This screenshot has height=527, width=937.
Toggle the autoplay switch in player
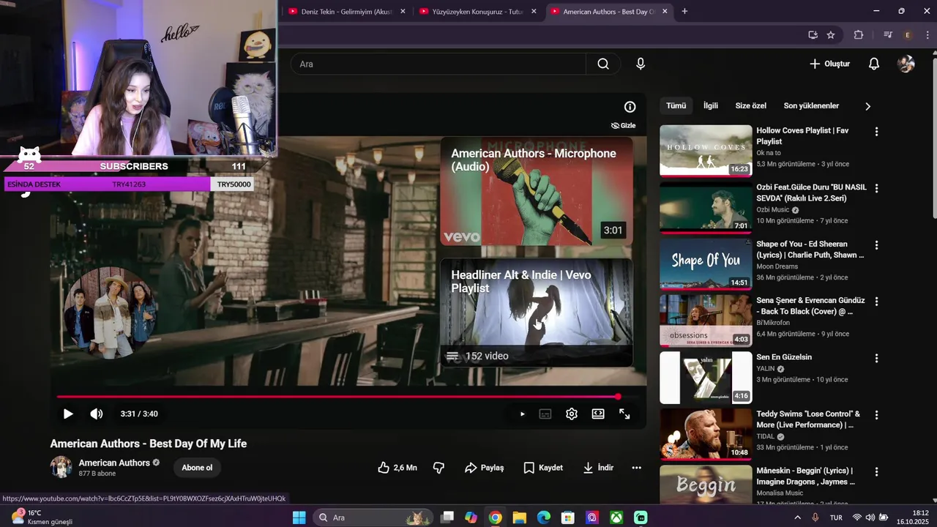pos(520,414)
